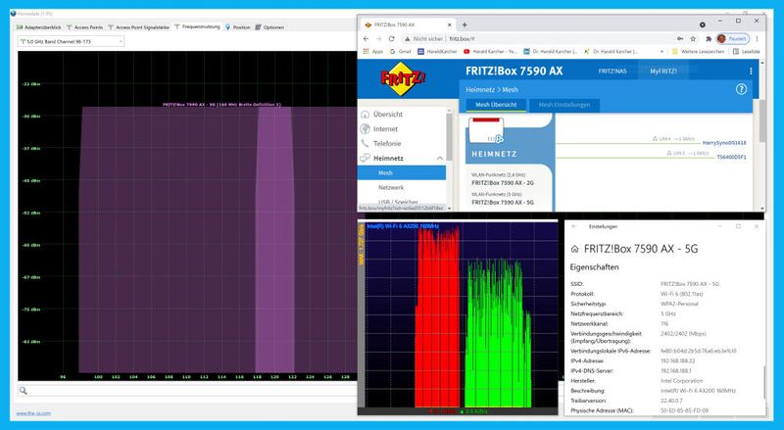Select Mesh submenu item

pos(402,172)
